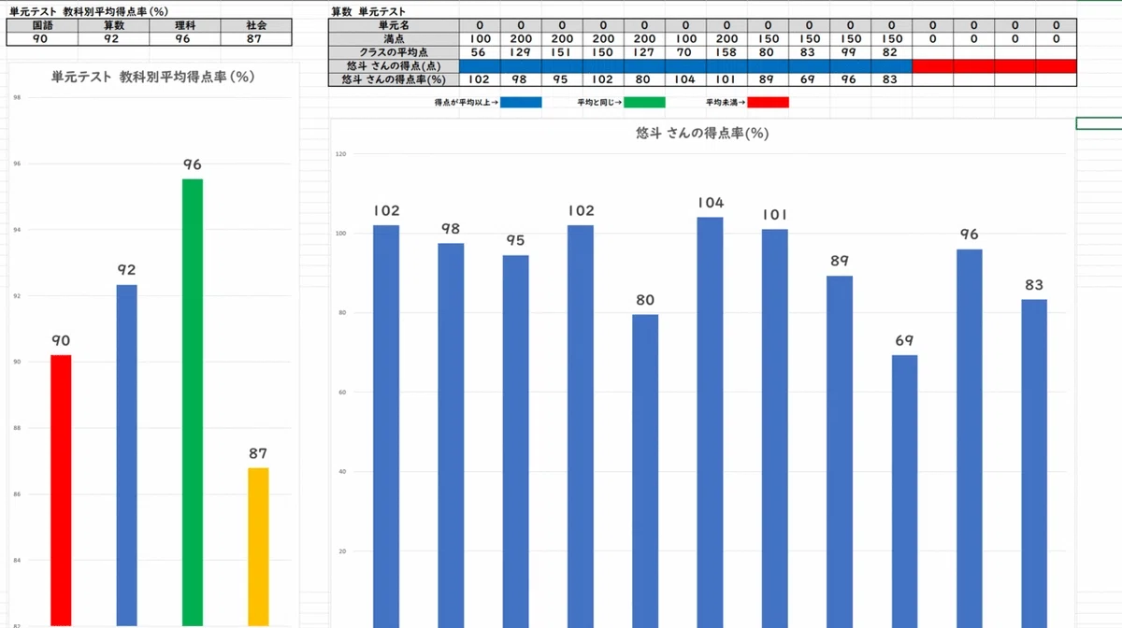The height and width of the screenshot is (628, 1122).
Task: Select the 単元名 row label
Action: (x=394, y=25)
